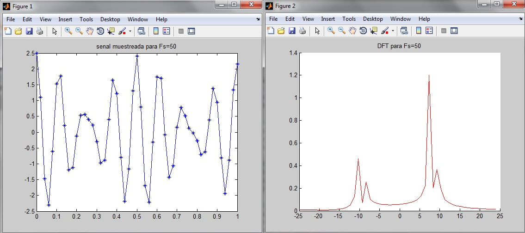This screenshot has height=233, width=525.
Task: Toggle Insert Colorbar in Figure 1 toolbar
Action: pyautogui.click(x=156, y=31)
